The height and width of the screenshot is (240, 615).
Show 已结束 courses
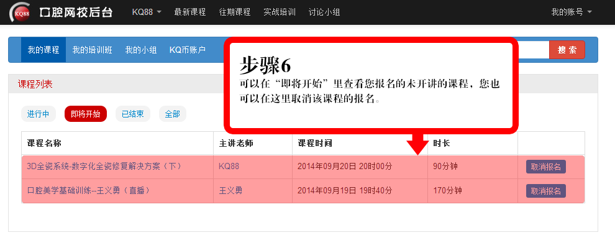(x=132, y=114)
